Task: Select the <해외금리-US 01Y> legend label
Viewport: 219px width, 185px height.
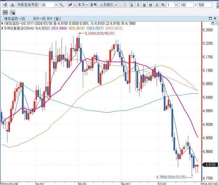Action: tap(19, 23)
